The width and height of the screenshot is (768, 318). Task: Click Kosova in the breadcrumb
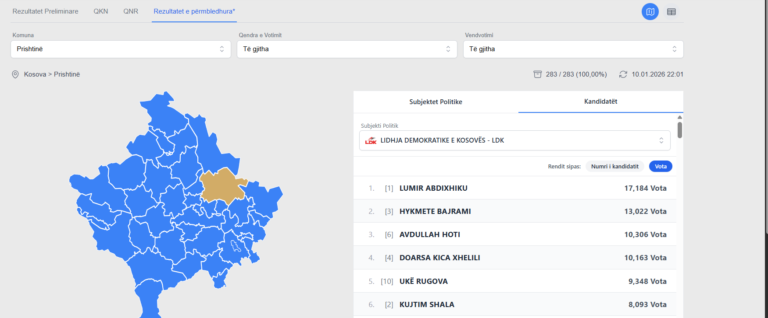[35, 74]
